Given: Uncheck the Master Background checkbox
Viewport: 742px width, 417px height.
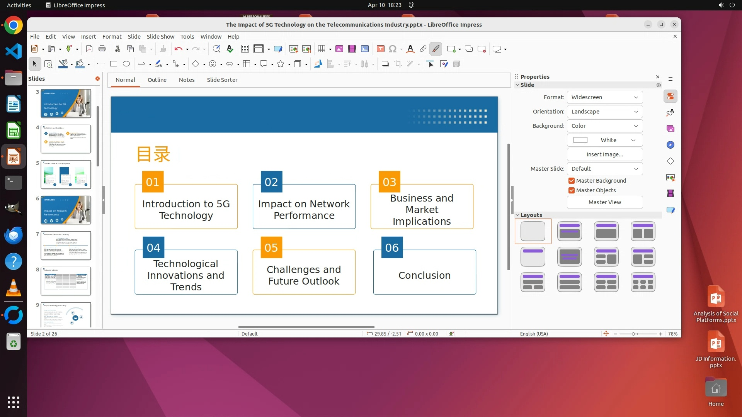Looking at the screenshot, I should click(572, 181).
